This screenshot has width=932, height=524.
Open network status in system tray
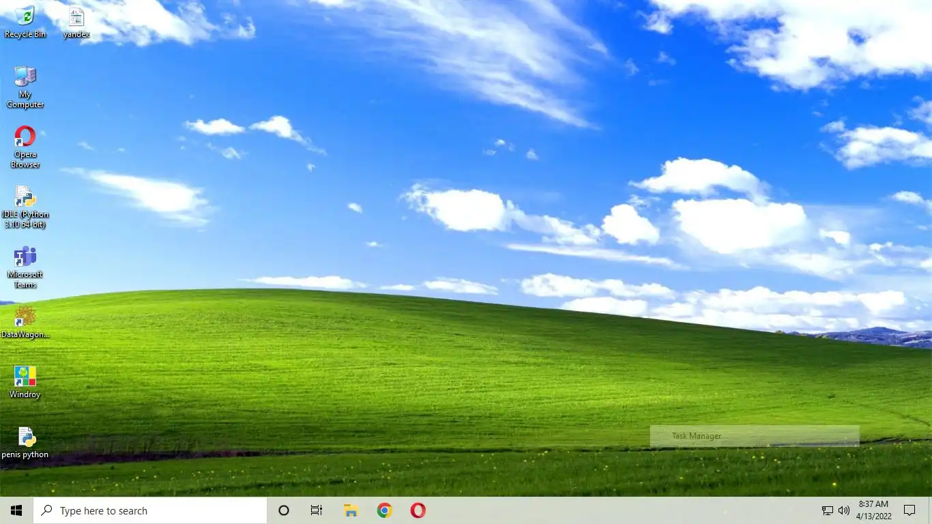point(827,510)
